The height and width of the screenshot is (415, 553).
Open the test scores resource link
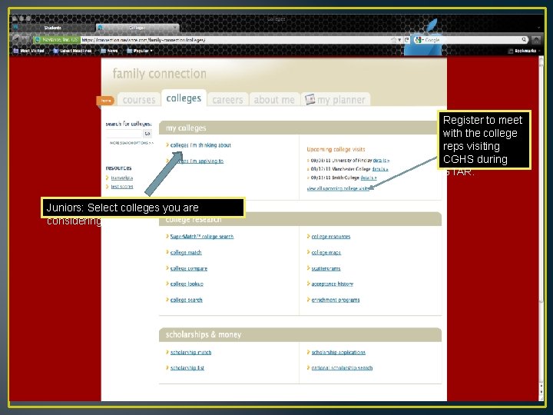122,186
